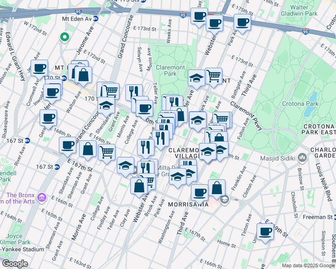Image resolution: width=336 pixels, height=269 pixels.
Task: Open the shopping cart marker near E 169th St and Morris Ave
Action: [107, 153]
